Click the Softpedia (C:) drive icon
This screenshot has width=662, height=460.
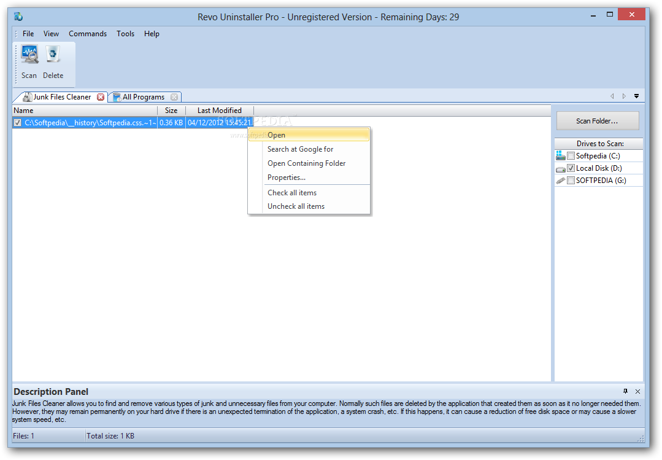560,155
